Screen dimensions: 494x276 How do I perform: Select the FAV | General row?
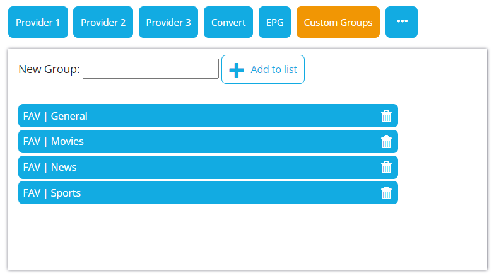tap(208, 116)
